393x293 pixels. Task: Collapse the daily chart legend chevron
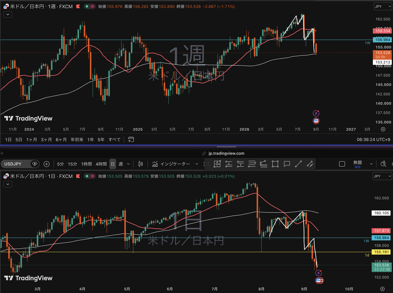[x=8, y=184]
